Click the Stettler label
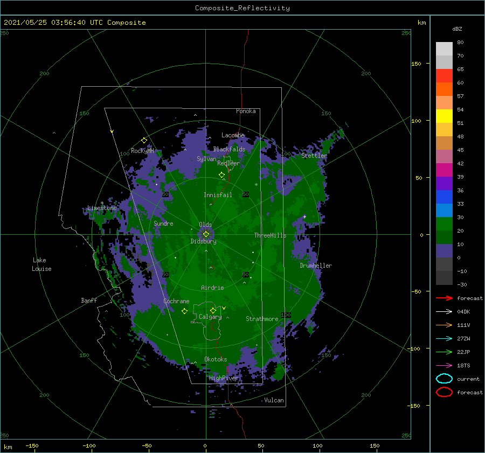The image size is (485, 453). click(314, 156)
